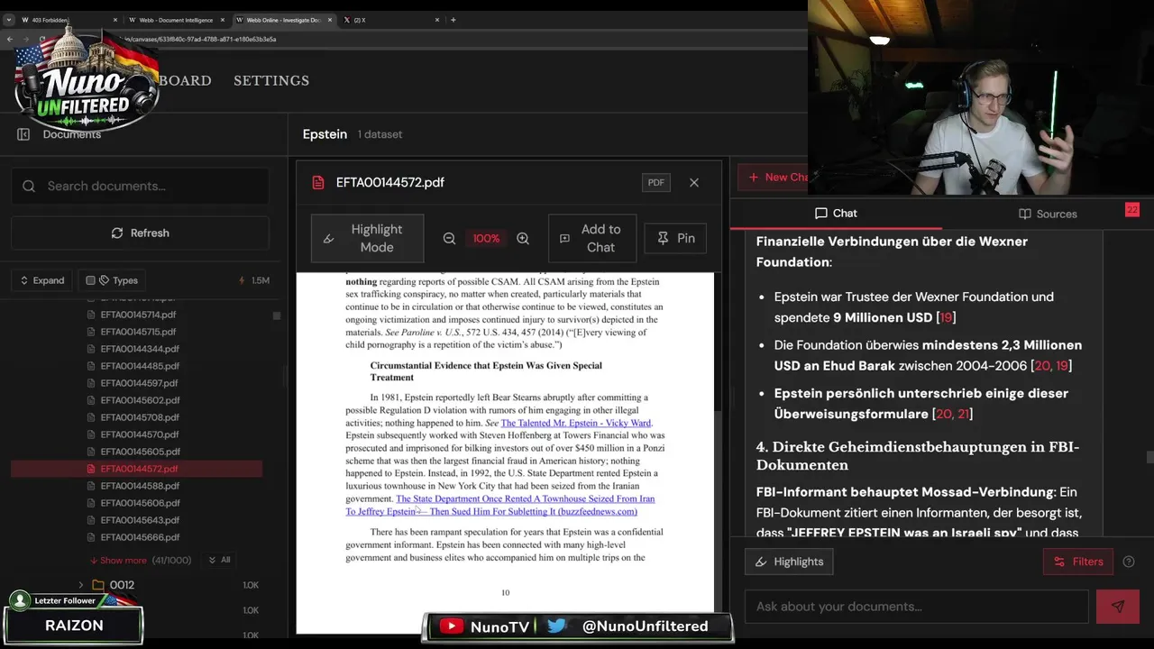The width and height of the screenshot is (1154, 649).
Task: Close the EFTA00144572.pdf viewer
Action: (694, 182)
